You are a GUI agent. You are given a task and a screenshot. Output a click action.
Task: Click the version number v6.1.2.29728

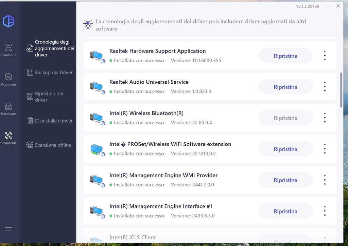pos(308,6)
